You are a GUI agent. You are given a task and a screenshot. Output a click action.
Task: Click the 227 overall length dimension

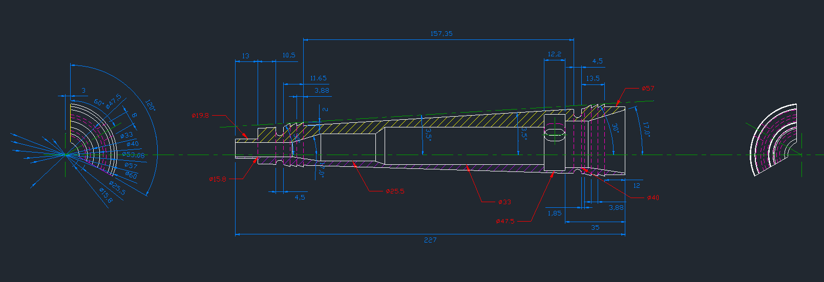(x=430, y=240)
